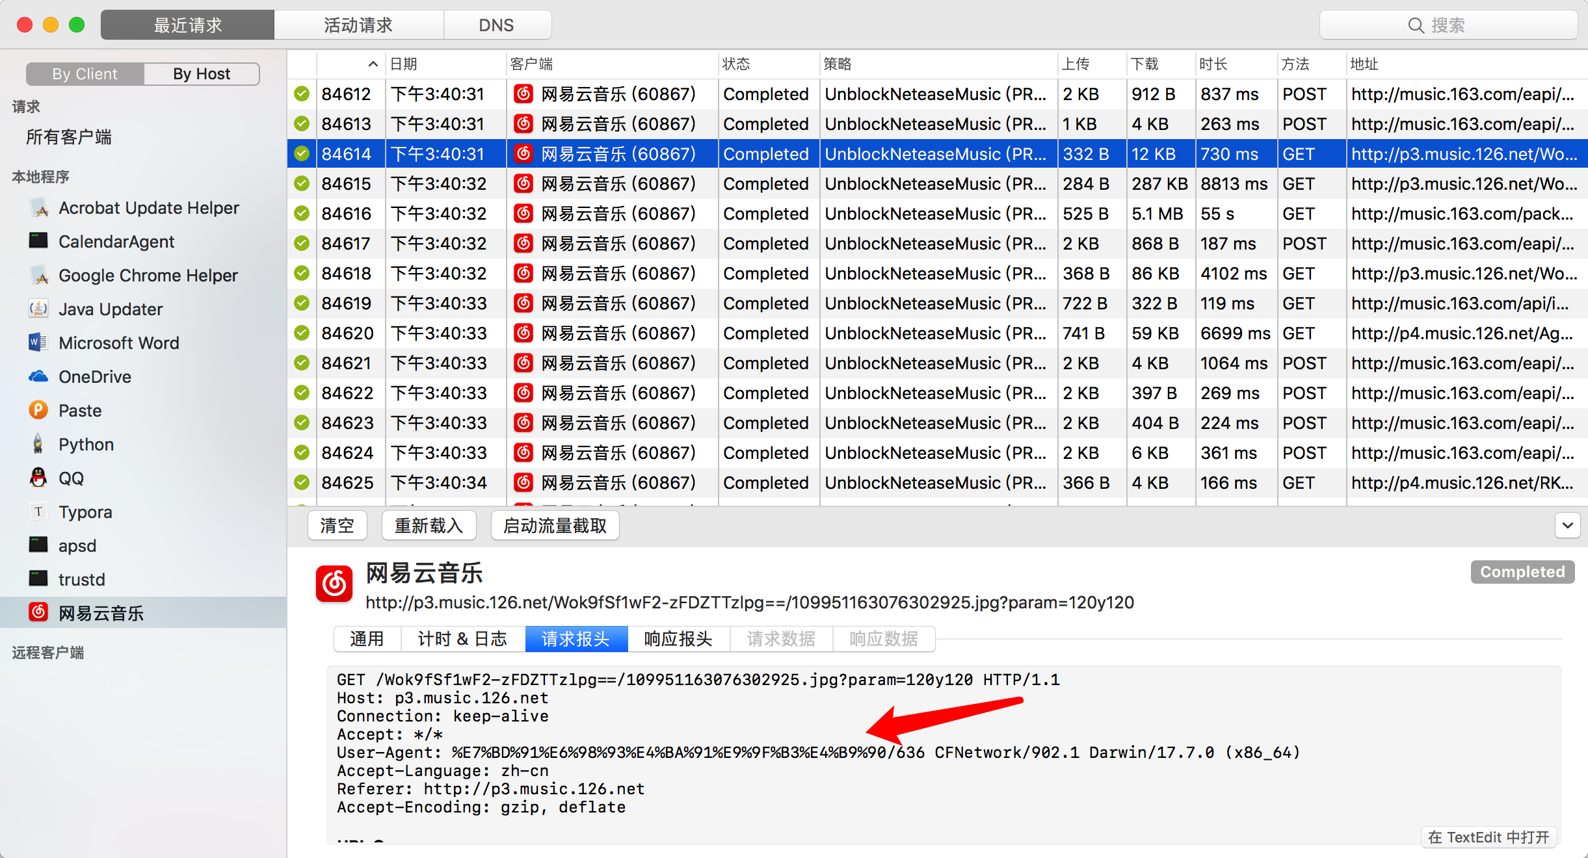The height and width of the screenshot is (858, 1588).
Task: Click the Paste app icon
Action: click(x=39, y=410)
